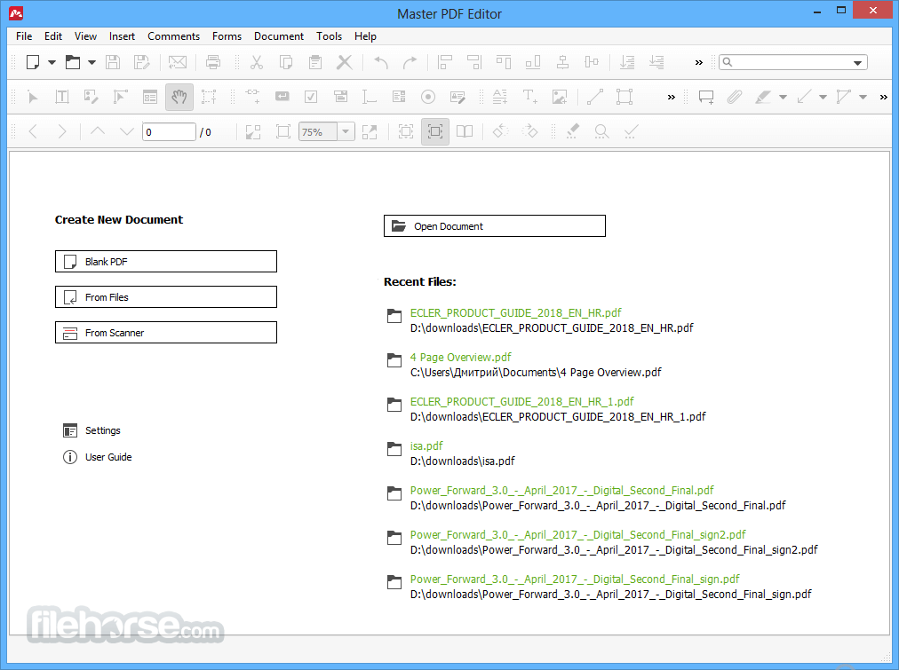Click the Add Text T-plus icon

click(529, 97)
